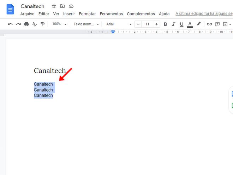The width and height of the screenshot is (233, 175).
Task: Rename the Canaltech document title
Action: 32,6
